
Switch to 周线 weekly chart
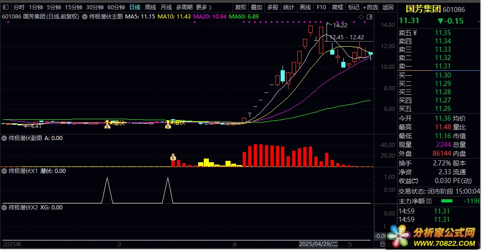click(151, 7)
